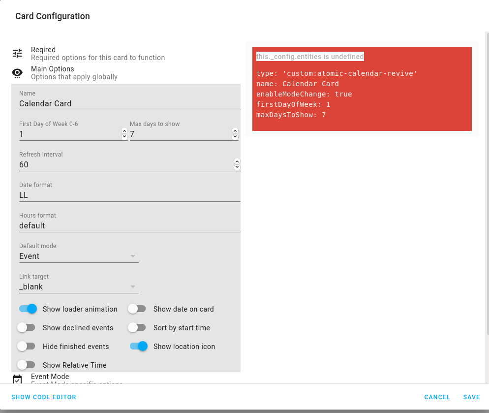489x413 pixels.
Task: Enable Show declined events
Action: pos(27,327)
